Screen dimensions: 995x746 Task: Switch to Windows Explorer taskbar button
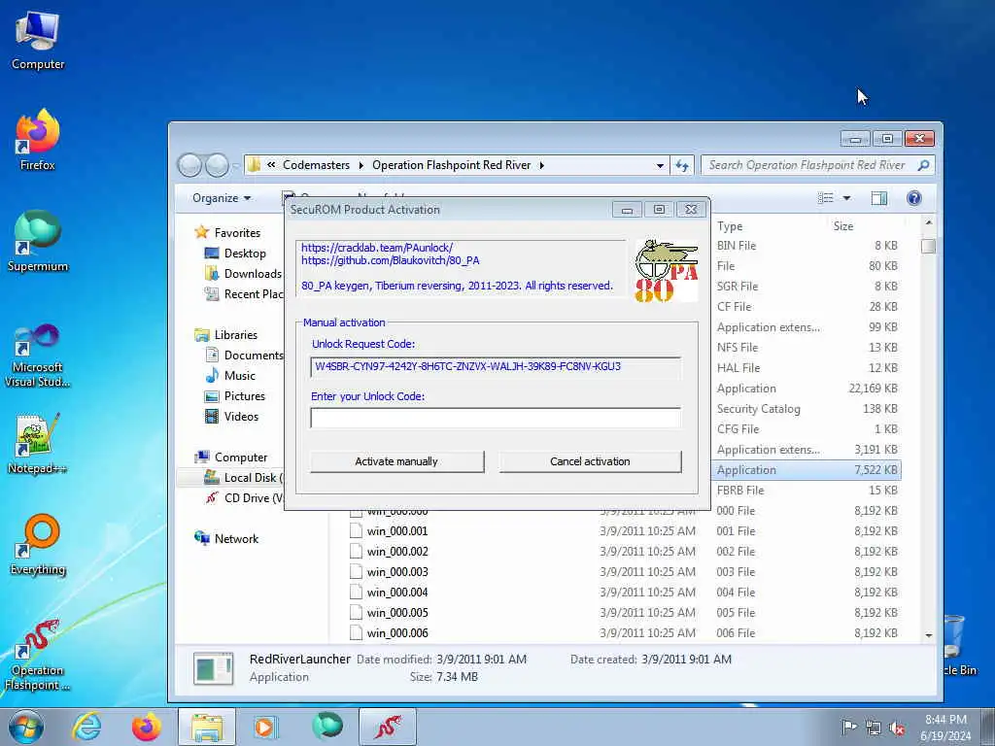coord(207,727)
